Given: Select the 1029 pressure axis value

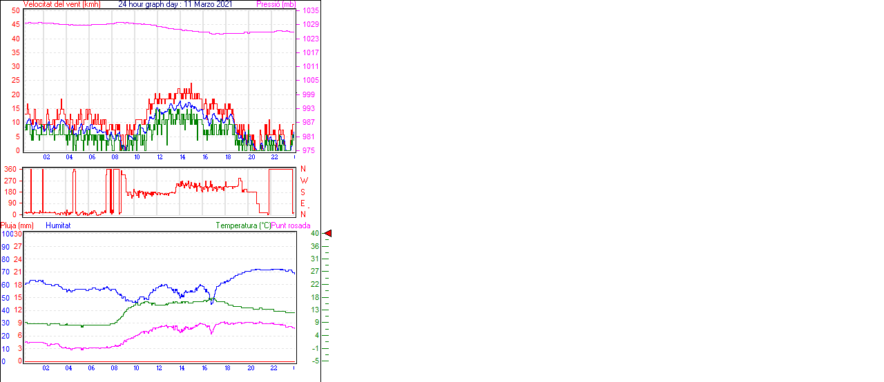Looking at the screenshot, I should click(310, 25).
